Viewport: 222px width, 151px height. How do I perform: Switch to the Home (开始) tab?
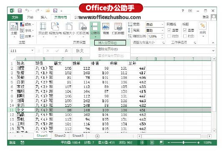click(x=30, y=18)
